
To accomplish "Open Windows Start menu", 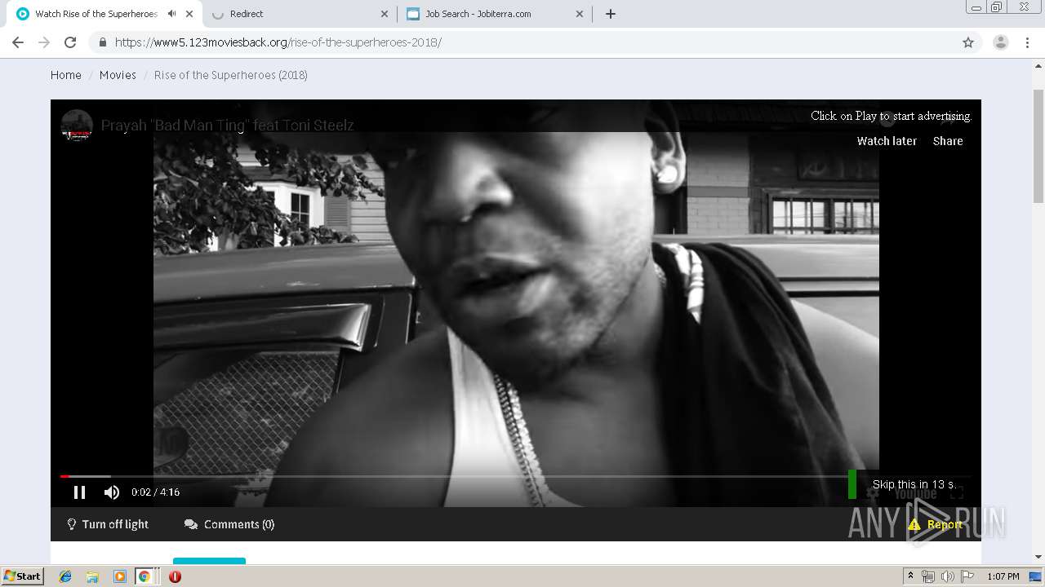I will coord(22,576).
